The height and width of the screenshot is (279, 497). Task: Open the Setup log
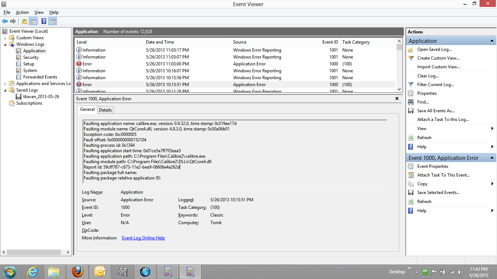coord(29,64)
